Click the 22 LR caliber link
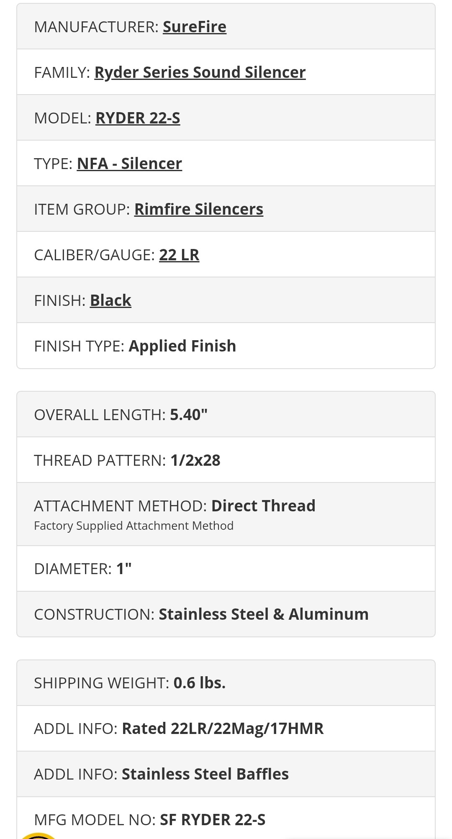 [x=179, y=255]
